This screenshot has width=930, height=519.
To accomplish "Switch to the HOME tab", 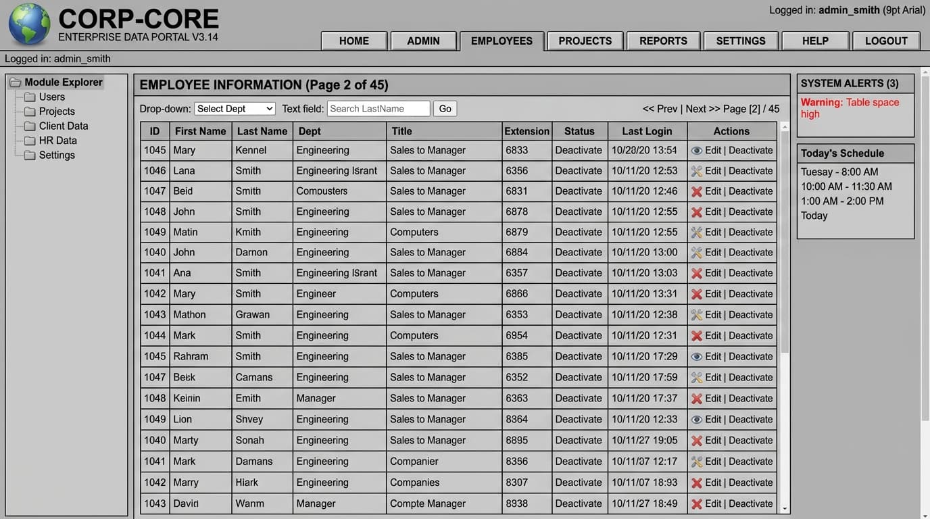I will [354, 41].
